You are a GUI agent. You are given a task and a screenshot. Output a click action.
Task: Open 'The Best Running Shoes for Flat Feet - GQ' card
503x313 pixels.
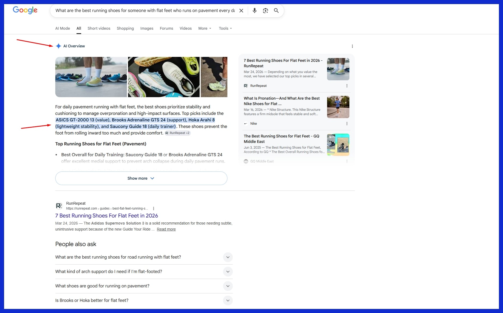coord(281,139)
